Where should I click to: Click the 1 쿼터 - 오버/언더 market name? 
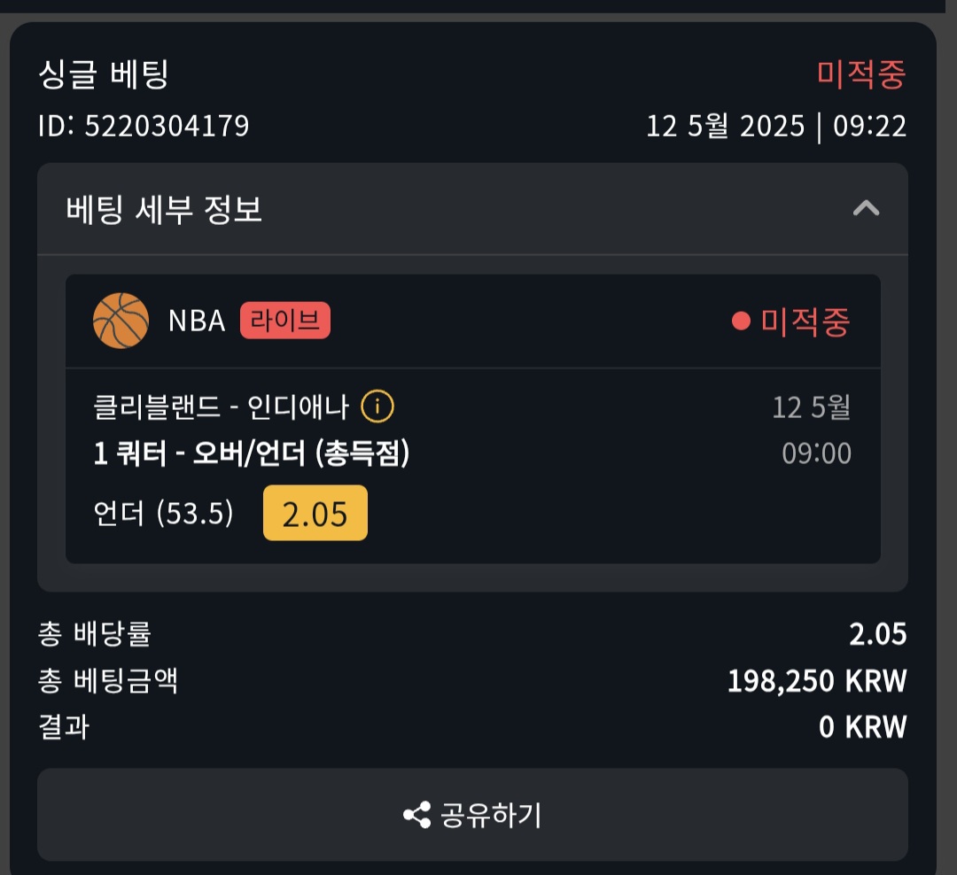pyautogui.click(x=252, y=454)
